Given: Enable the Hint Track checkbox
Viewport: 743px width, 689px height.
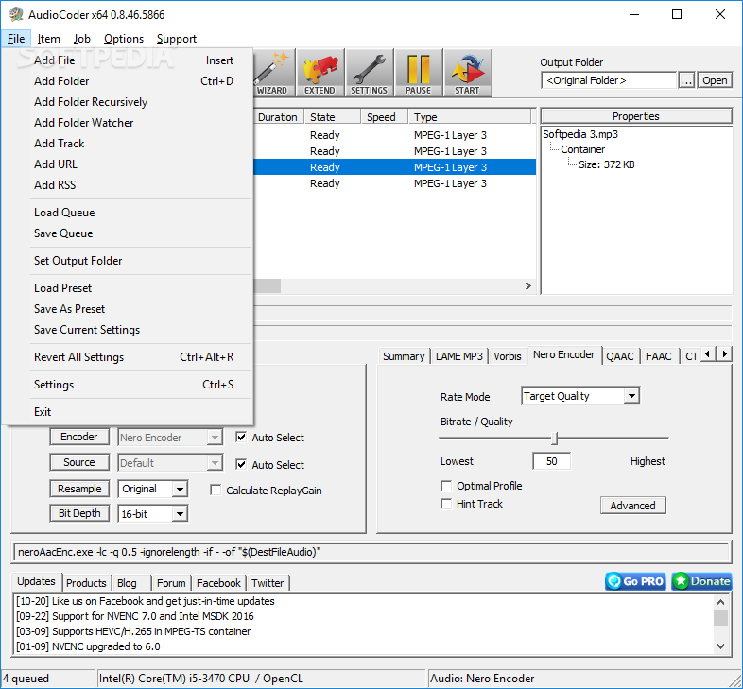Looking at the screenshot, I should coord(446,504).
